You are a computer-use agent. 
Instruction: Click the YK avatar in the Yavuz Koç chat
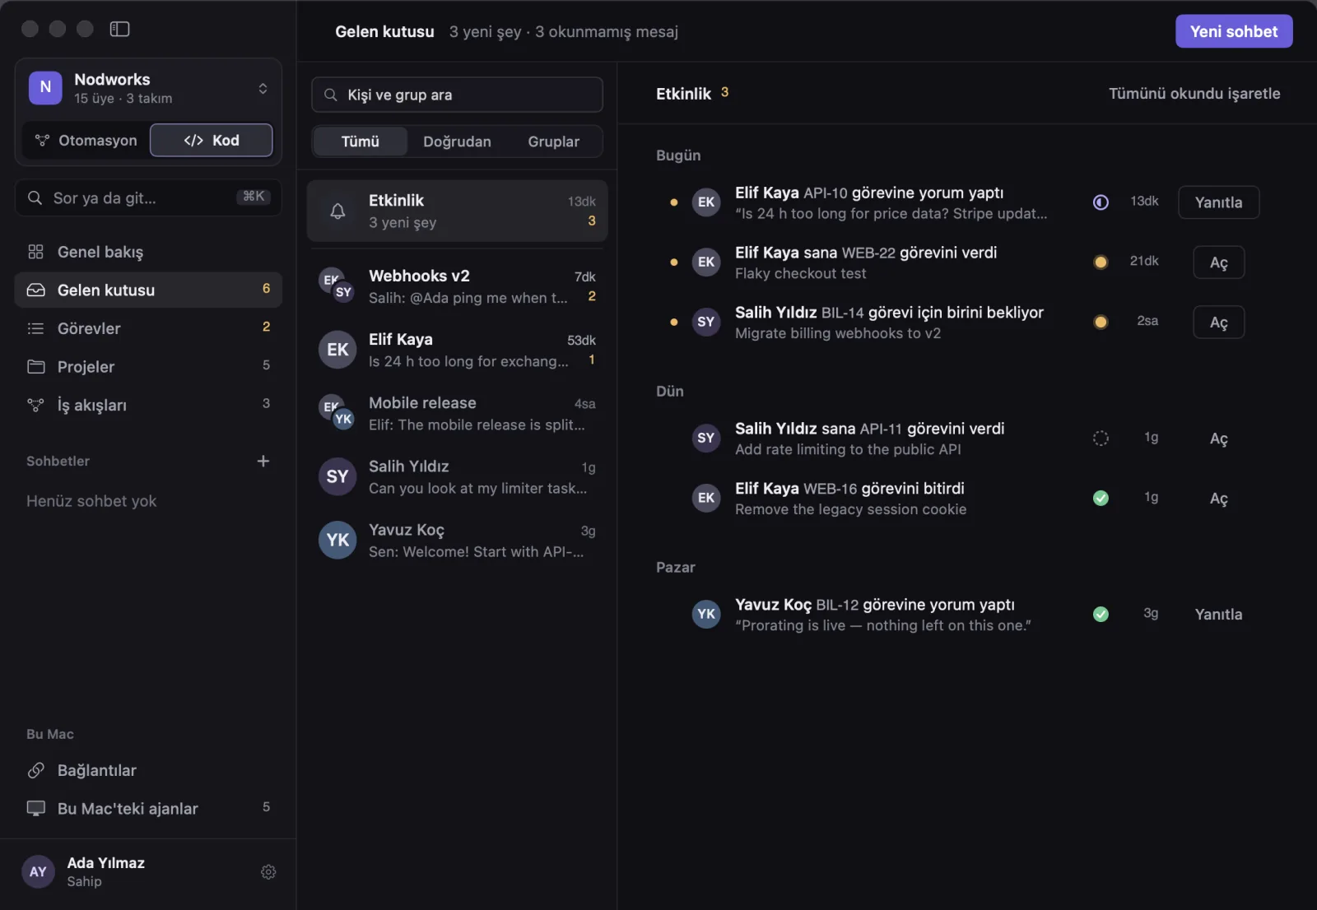tap(337, 540)
